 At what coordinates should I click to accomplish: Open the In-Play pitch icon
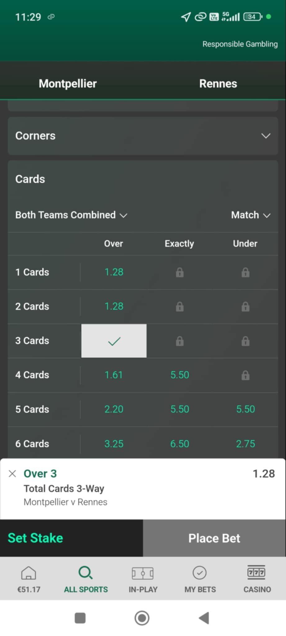coord(143,573)
